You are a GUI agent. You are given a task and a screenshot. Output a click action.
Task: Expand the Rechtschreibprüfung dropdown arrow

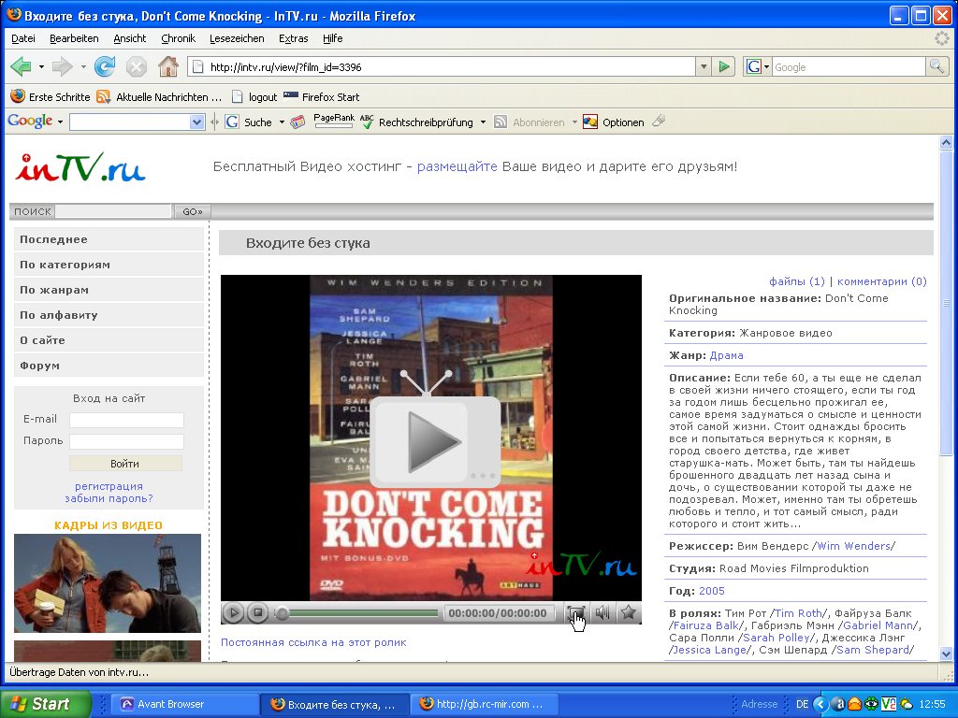coord(483,122)
